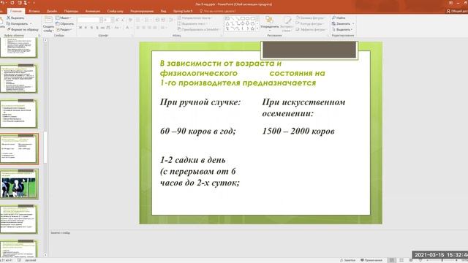Click the text '1500 – 2000 коров'

[x=298, y=131]
